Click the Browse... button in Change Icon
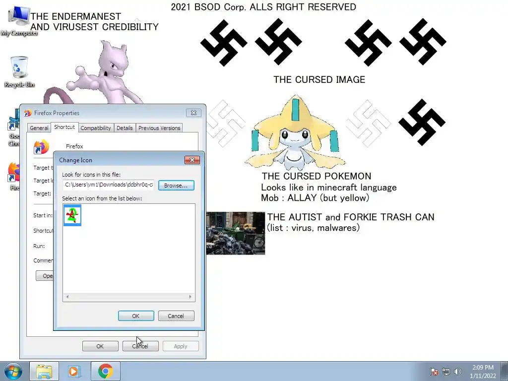The image size is (508, 381). tap(176, 186)
